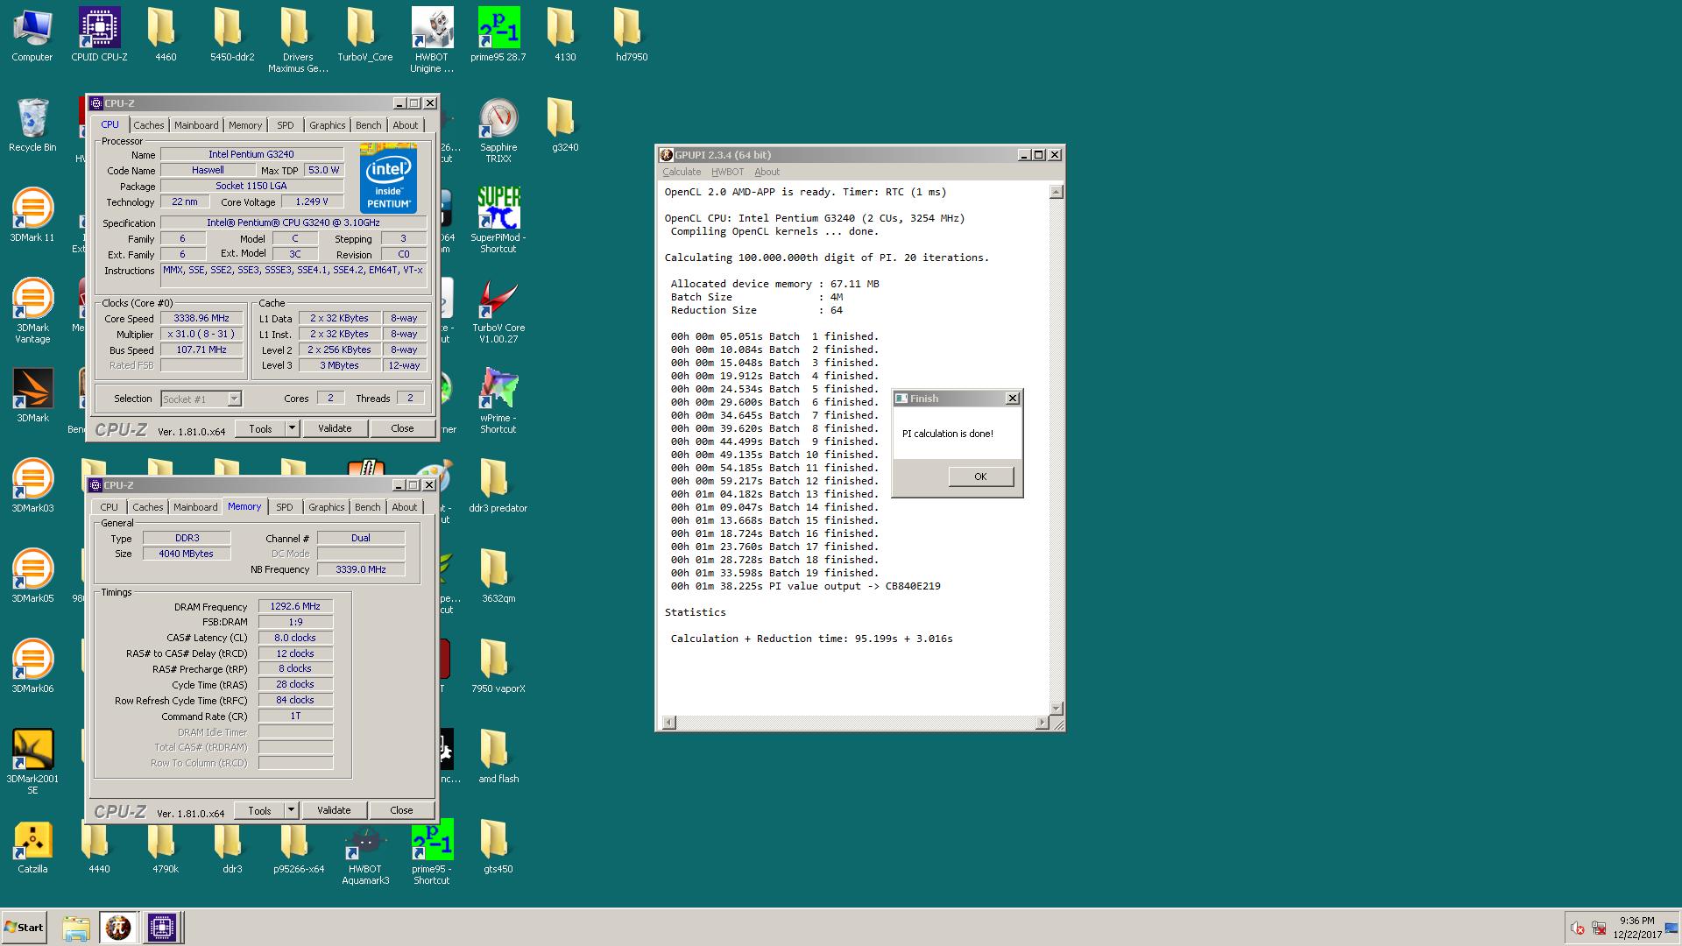Open HWBOT menu in GPUPI

coord(727,172)
